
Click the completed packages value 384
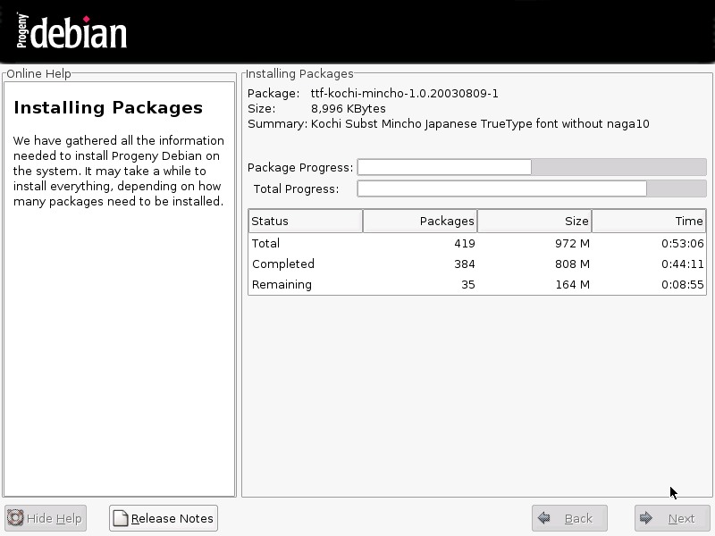tap(465, 264)
